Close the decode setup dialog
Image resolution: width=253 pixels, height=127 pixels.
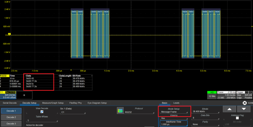pos(244,103)
